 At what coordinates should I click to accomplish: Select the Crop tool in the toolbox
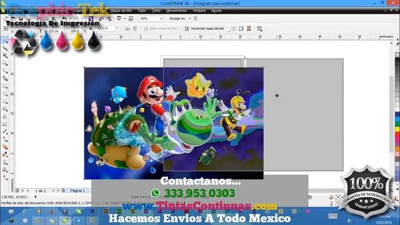[x=5, y=56]
